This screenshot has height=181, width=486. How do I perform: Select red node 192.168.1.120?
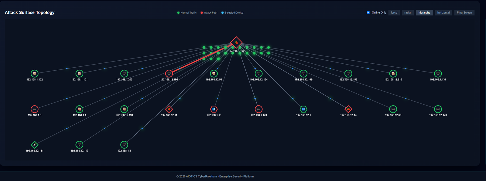258,109
